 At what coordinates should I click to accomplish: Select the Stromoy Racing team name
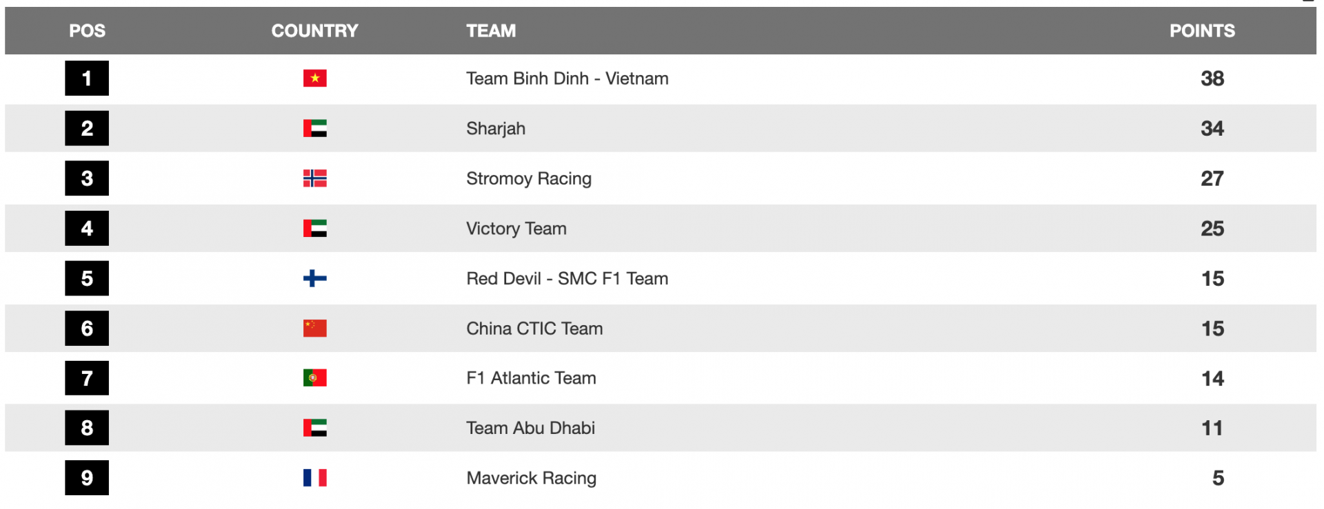click(529, 179)
